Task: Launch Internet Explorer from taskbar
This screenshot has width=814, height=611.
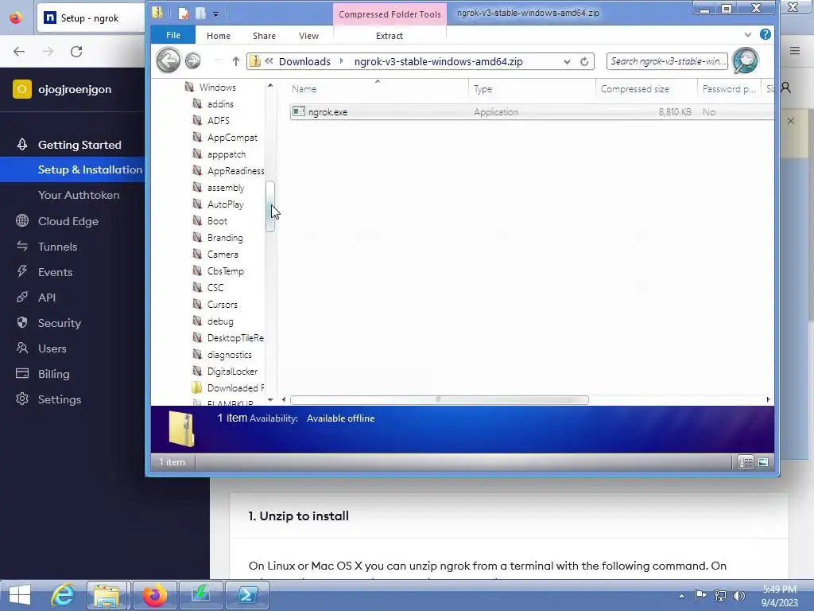Action: click(x=62, y=595)
